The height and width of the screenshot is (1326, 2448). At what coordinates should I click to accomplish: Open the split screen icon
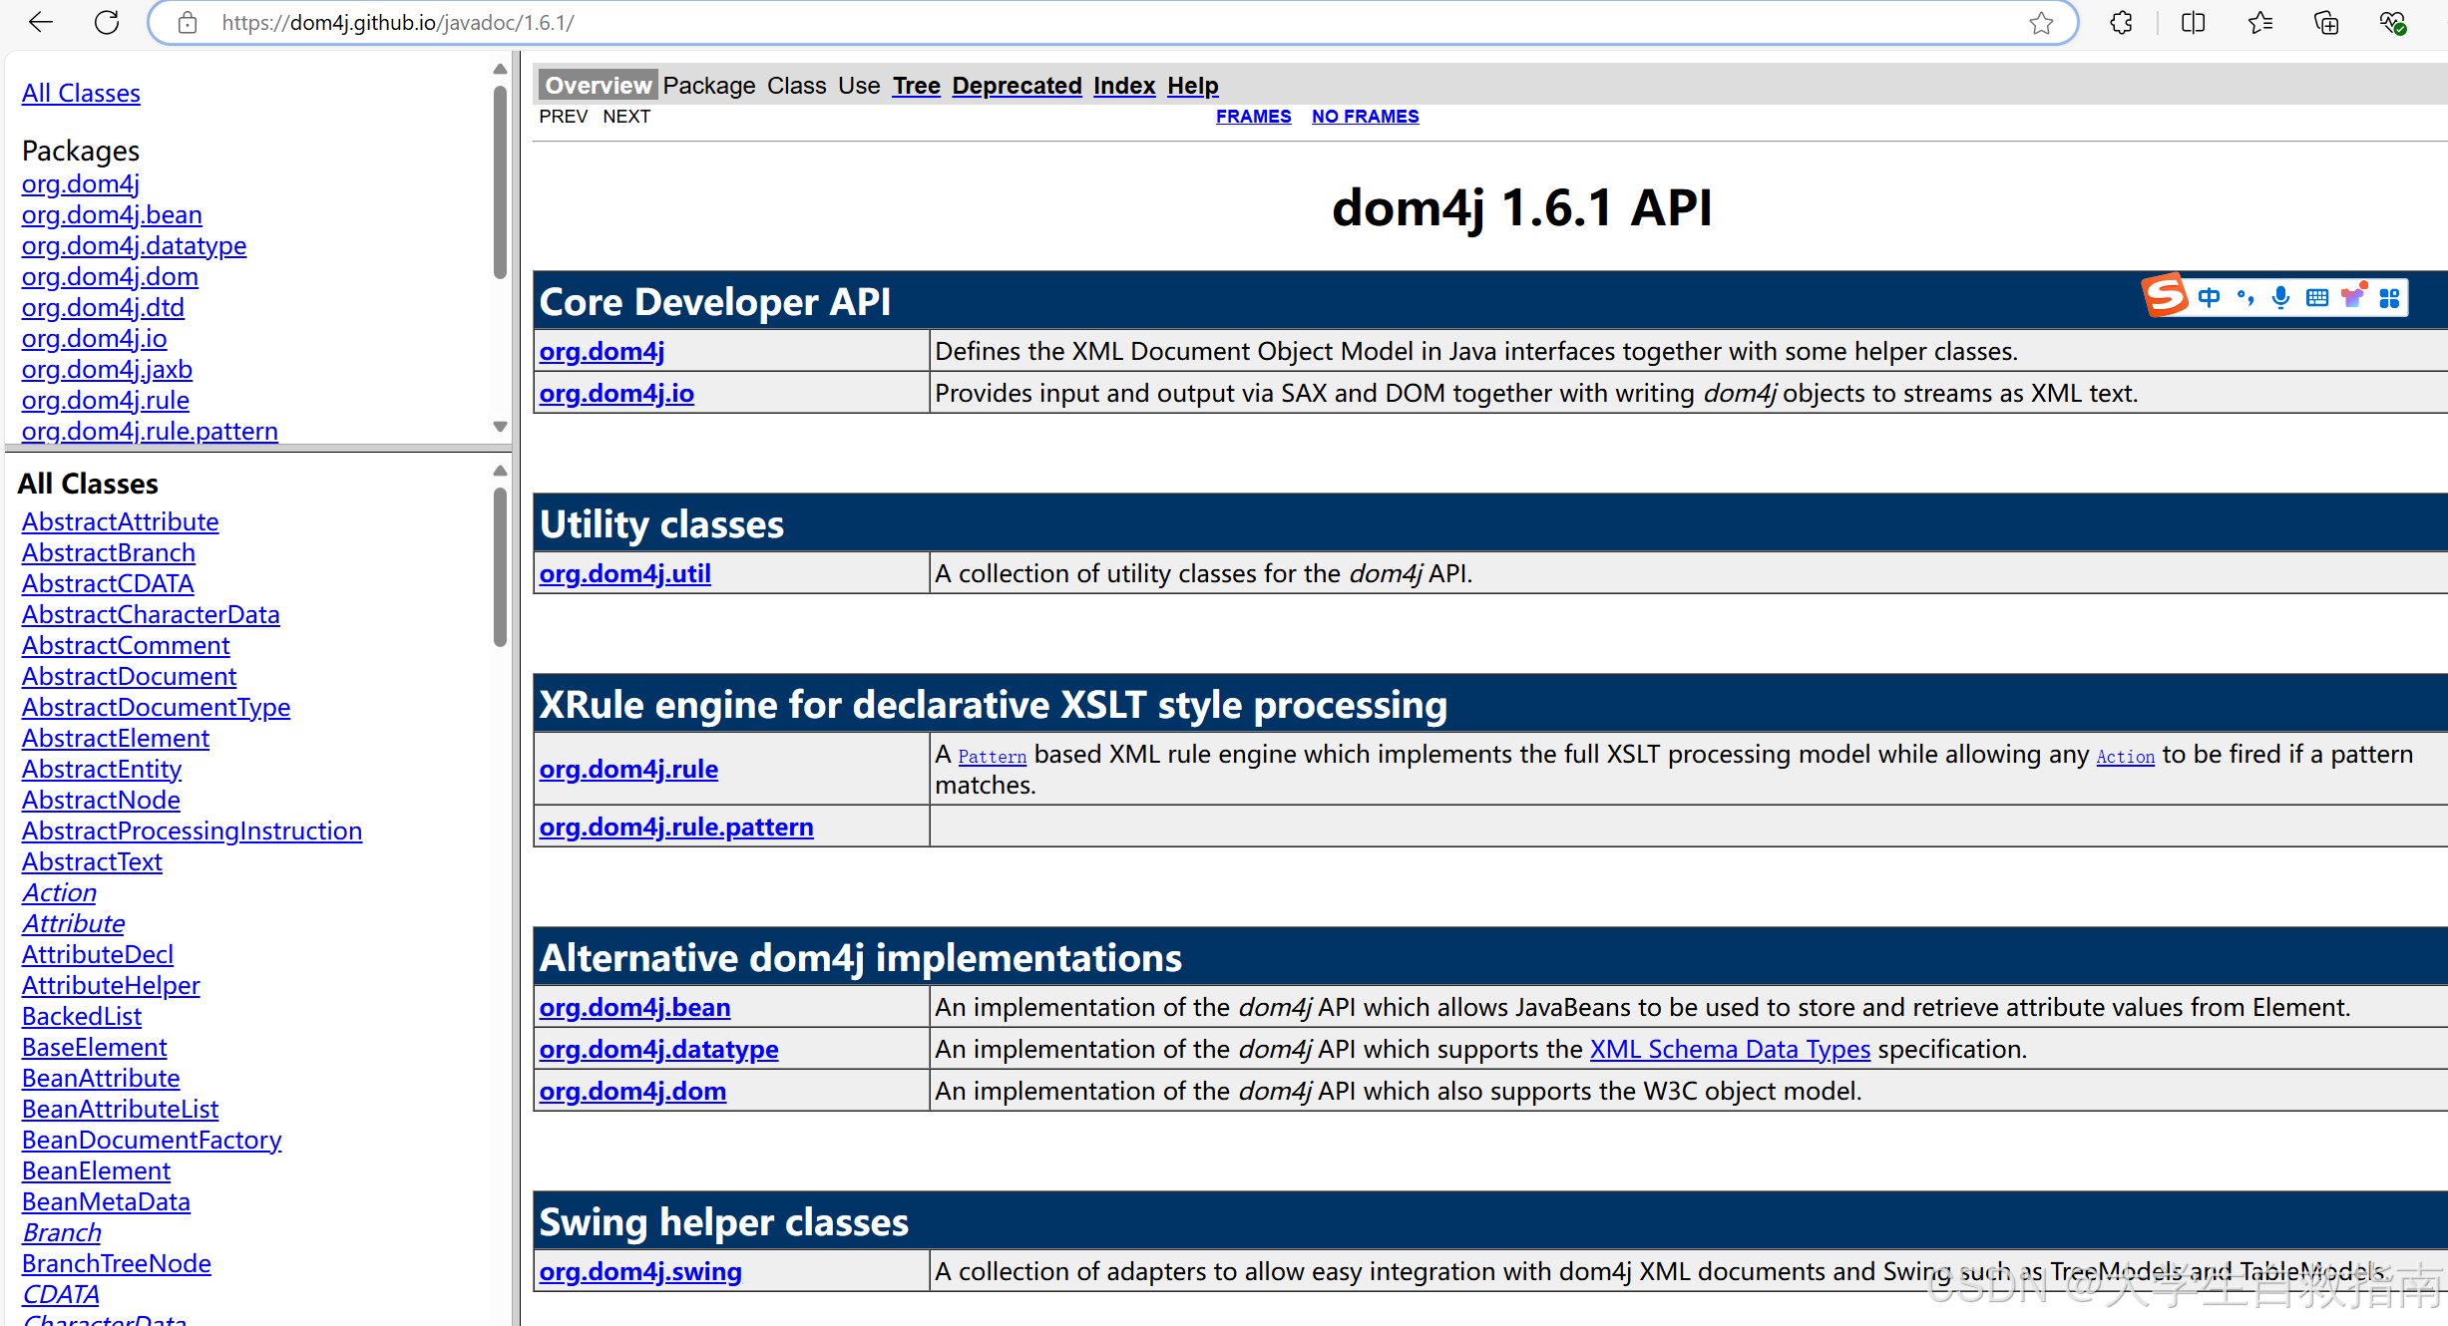click(x=2192, y=22)
